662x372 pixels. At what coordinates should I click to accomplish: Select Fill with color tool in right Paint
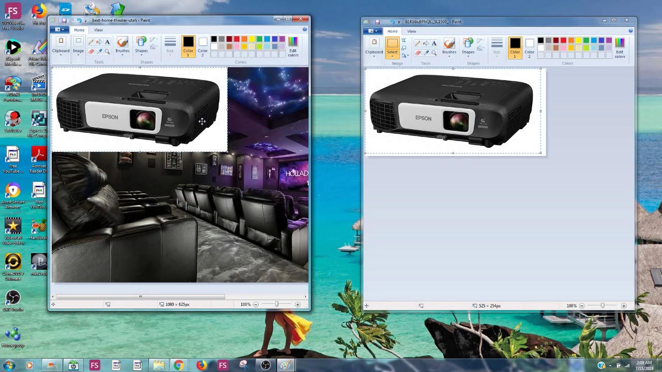click(426, 43)
